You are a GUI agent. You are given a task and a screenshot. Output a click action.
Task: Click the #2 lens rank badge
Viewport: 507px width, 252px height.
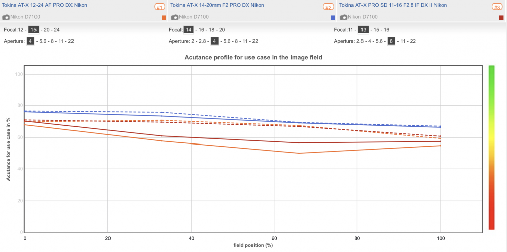[328, 7]
